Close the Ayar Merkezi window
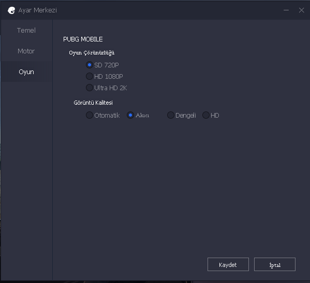310x283 pixels. pyautogui.click(x=301, y=10)
